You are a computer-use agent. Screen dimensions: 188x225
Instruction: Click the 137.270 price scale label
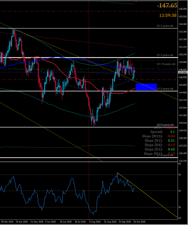click(183, 146)
